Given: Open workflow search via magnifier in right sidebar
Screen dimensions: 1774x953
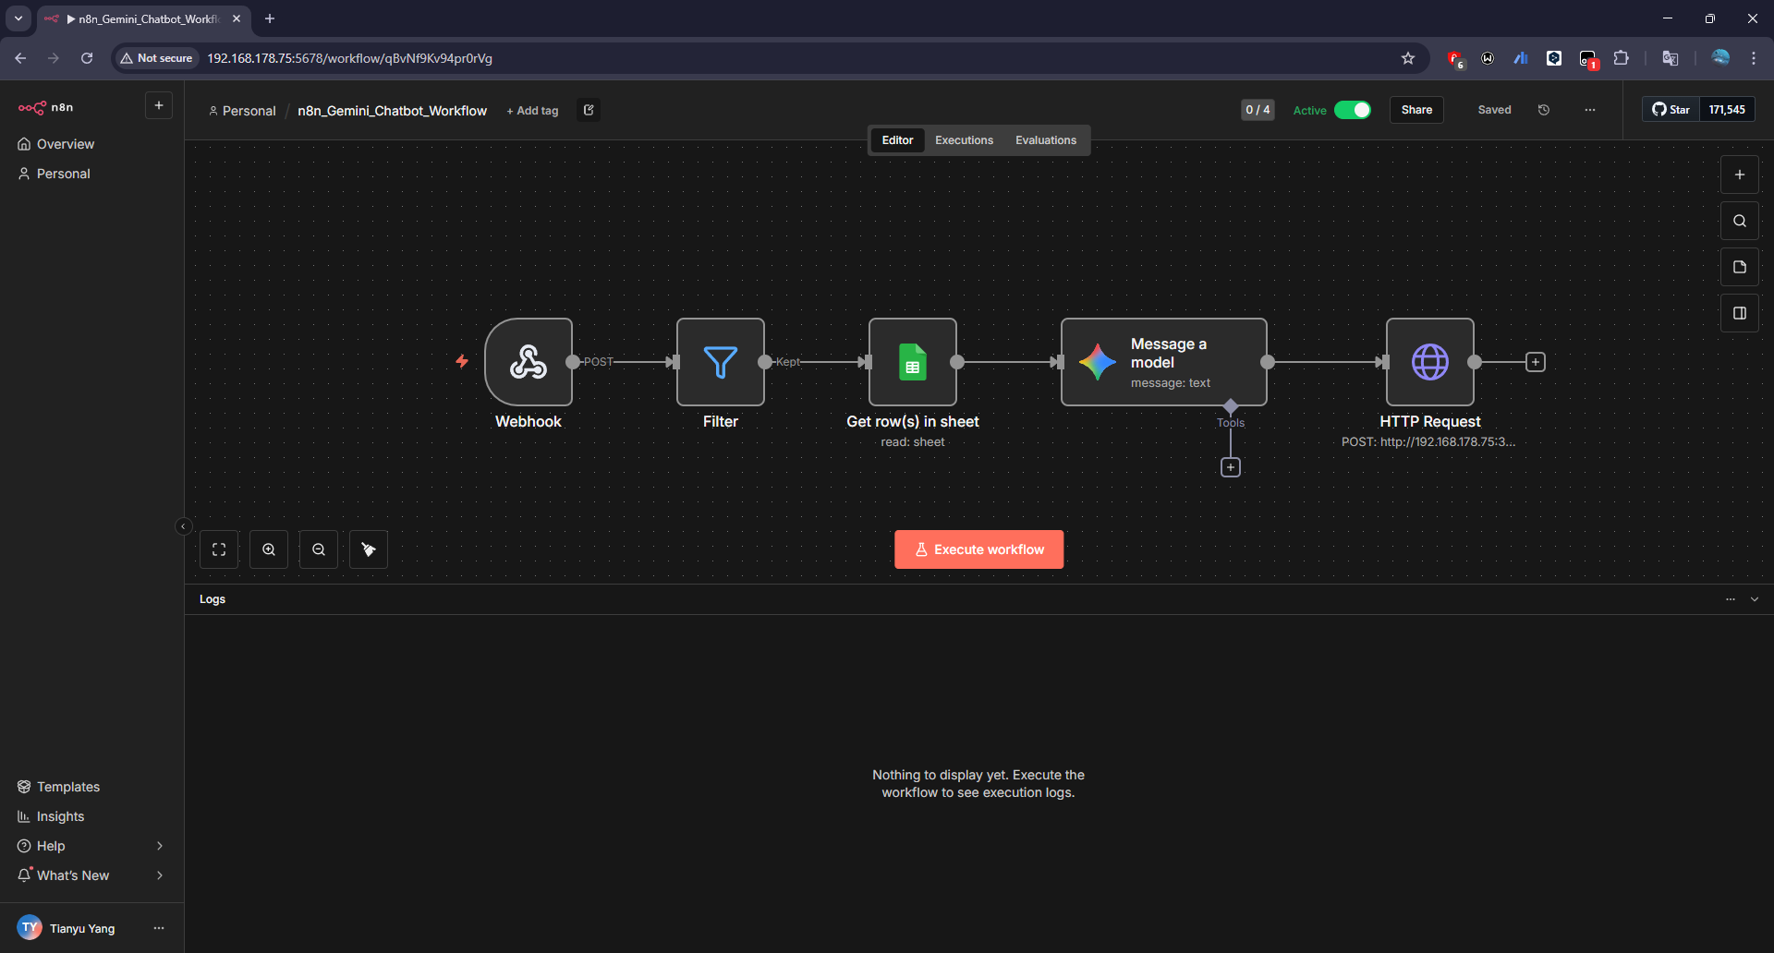Looking at the screenshot, I should (1740, 220).
